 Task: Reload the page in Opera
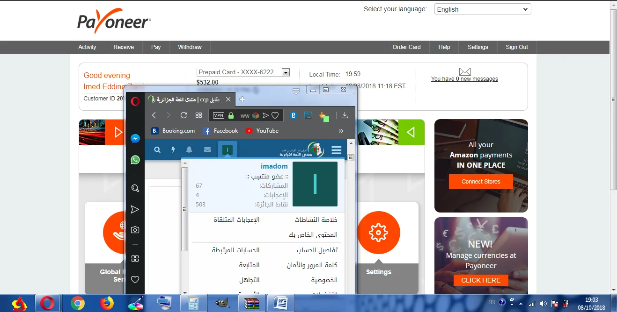[184, 115]
